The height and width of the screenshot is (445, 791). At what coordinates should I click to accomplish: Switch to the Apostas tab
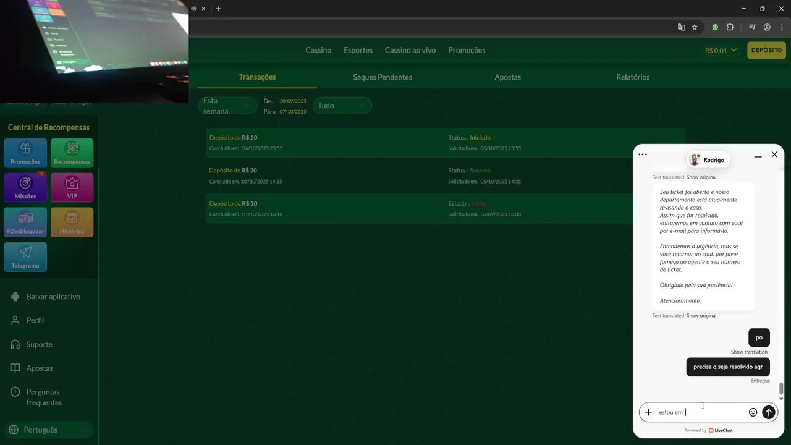(507, 77)
